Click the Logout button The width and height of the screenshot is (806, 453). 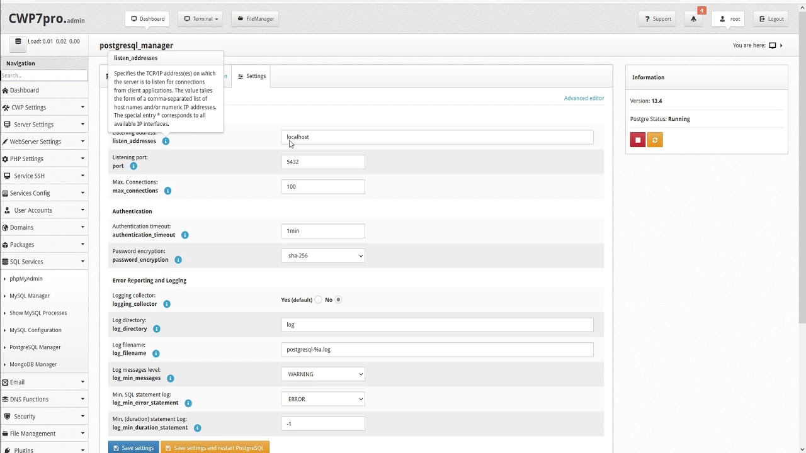pos(771,19)
